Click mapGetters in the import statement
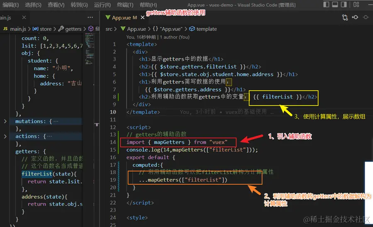The height and width of the screenshot is (227, 373). pyautogui.click(x=169, y=142)
